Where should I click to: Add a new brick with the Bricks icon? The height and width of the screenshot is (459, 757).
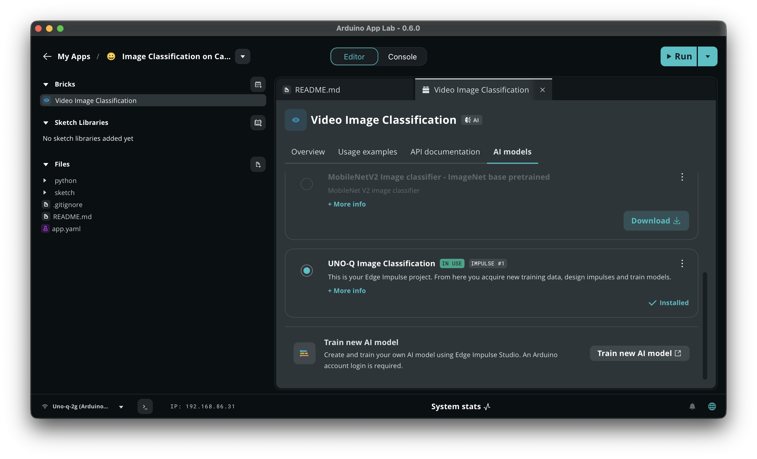coord(258,85)
